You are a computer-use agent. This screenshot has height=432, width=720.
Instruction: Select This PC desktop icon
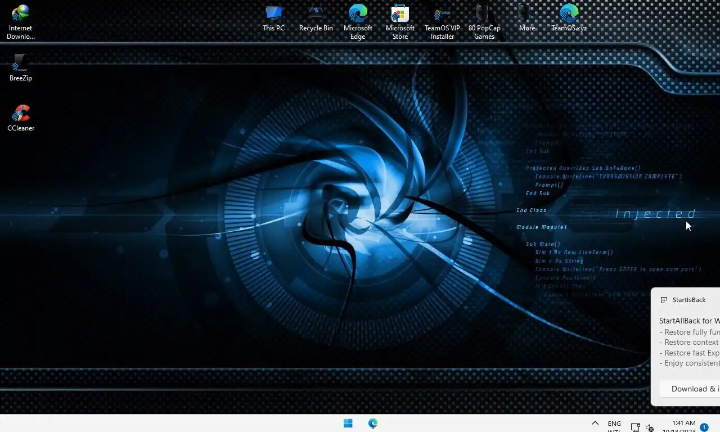(273, 18)
